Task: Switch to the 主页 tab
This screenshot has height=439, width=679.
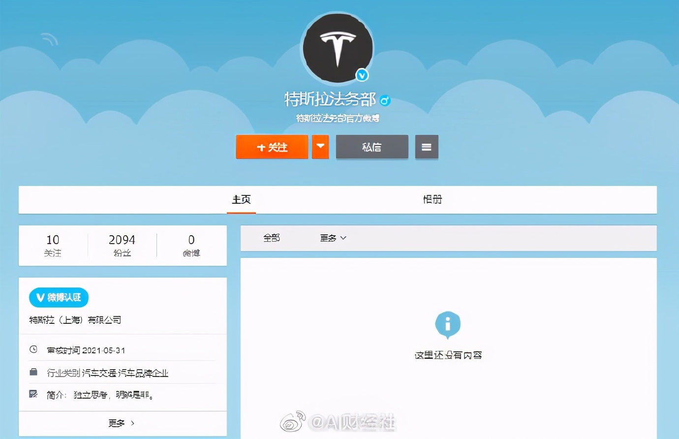Action: tap(241, 199)
